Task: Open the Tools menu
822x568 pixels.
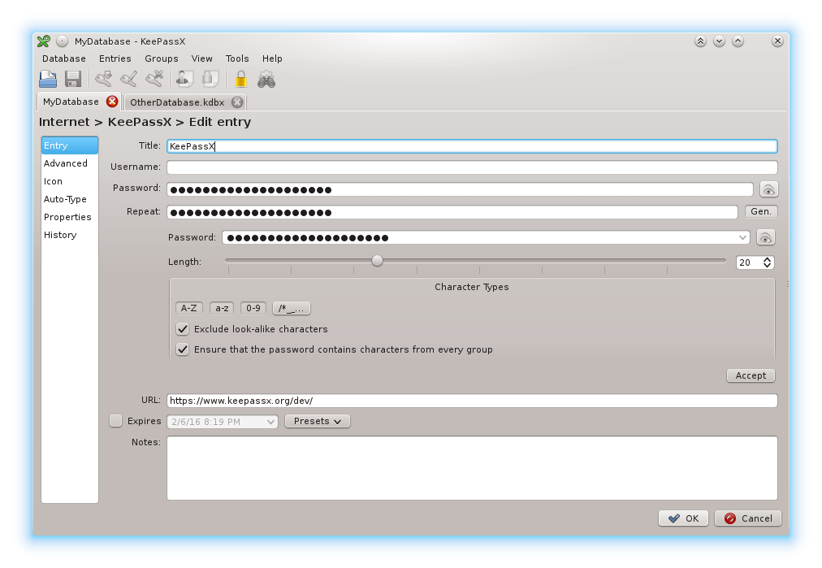Action: [237, 59]
